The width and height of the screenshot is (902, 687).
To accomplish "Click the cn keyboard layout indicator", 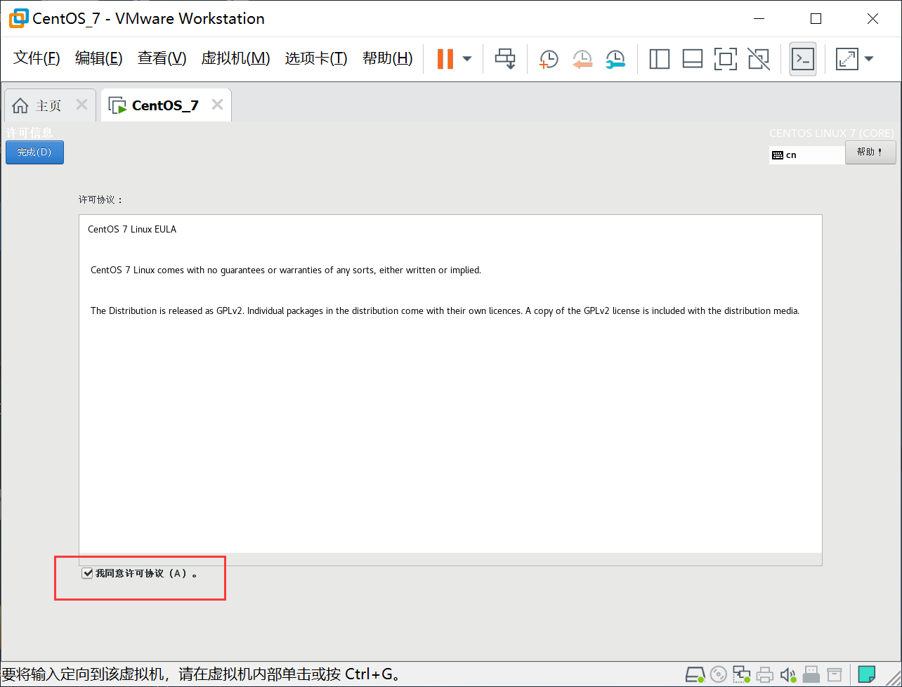I will tap(806, 155).
